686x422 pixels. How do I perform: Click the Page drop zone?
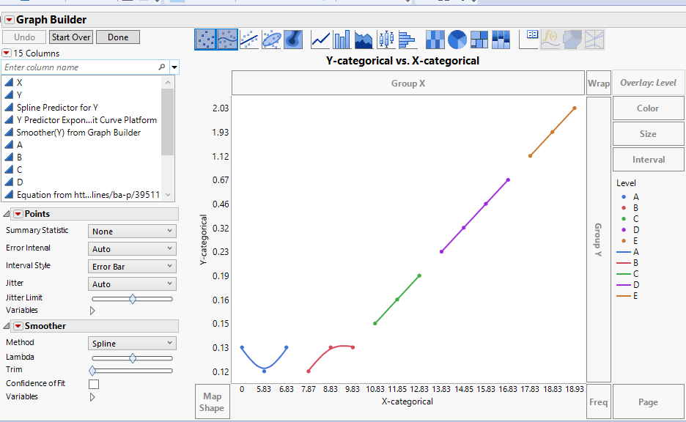click(649, 402)
